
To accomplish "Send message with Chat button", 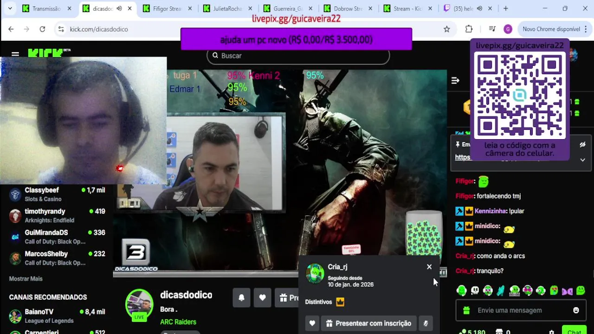I will tap(574, 331).
